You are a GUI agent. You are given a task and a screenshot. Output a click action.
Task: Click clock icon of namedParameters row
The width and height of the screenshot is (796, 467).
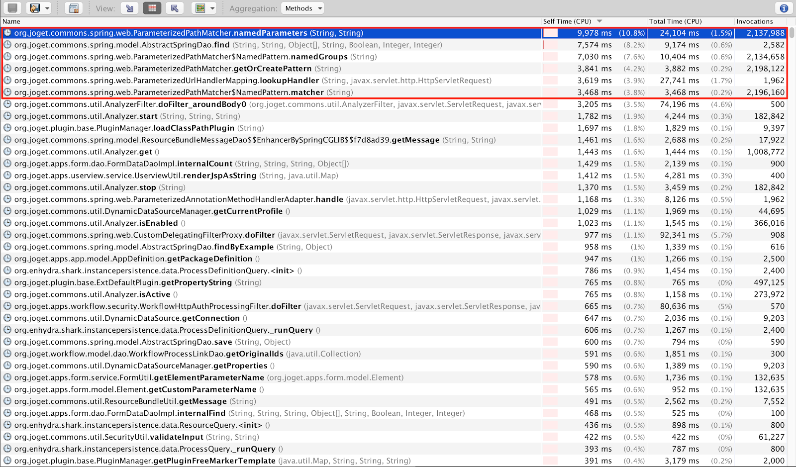pyautogui.click(x=7, y=33)
